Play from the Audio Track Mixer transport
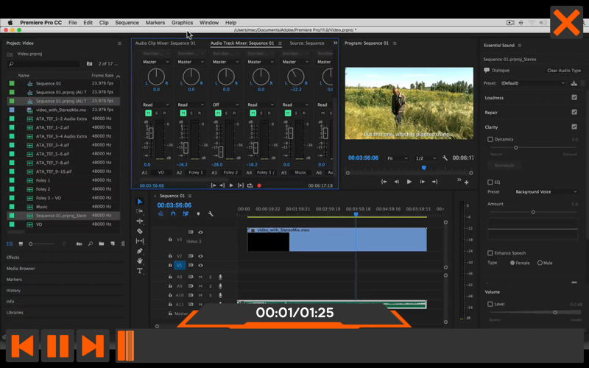 (231, 185)
